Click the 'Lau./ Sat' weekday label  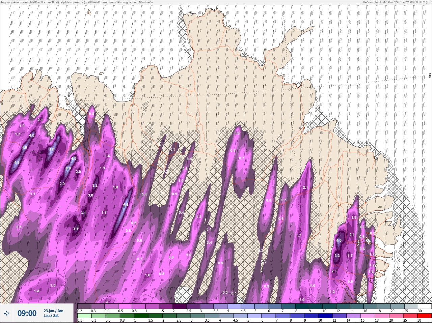(51, 316)
